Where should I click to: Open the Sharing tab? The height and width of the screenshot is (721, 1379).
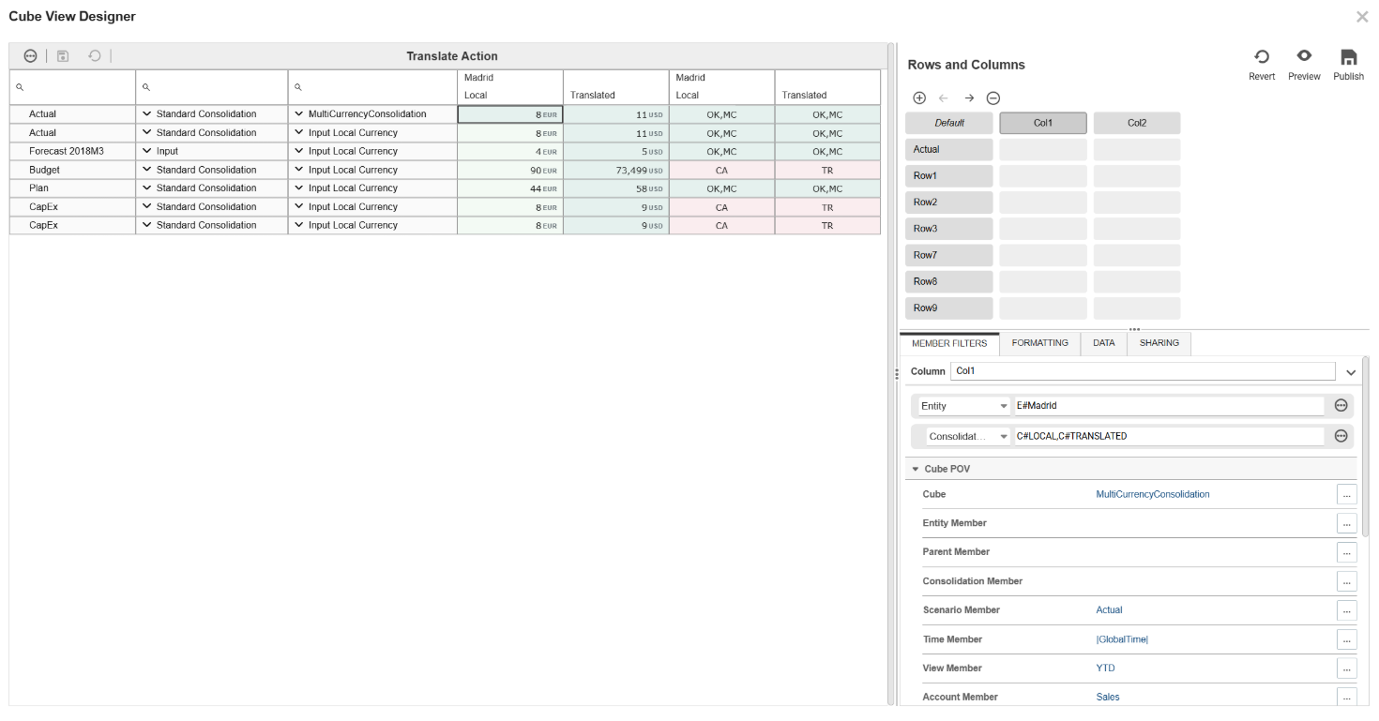pos(1159,343)
